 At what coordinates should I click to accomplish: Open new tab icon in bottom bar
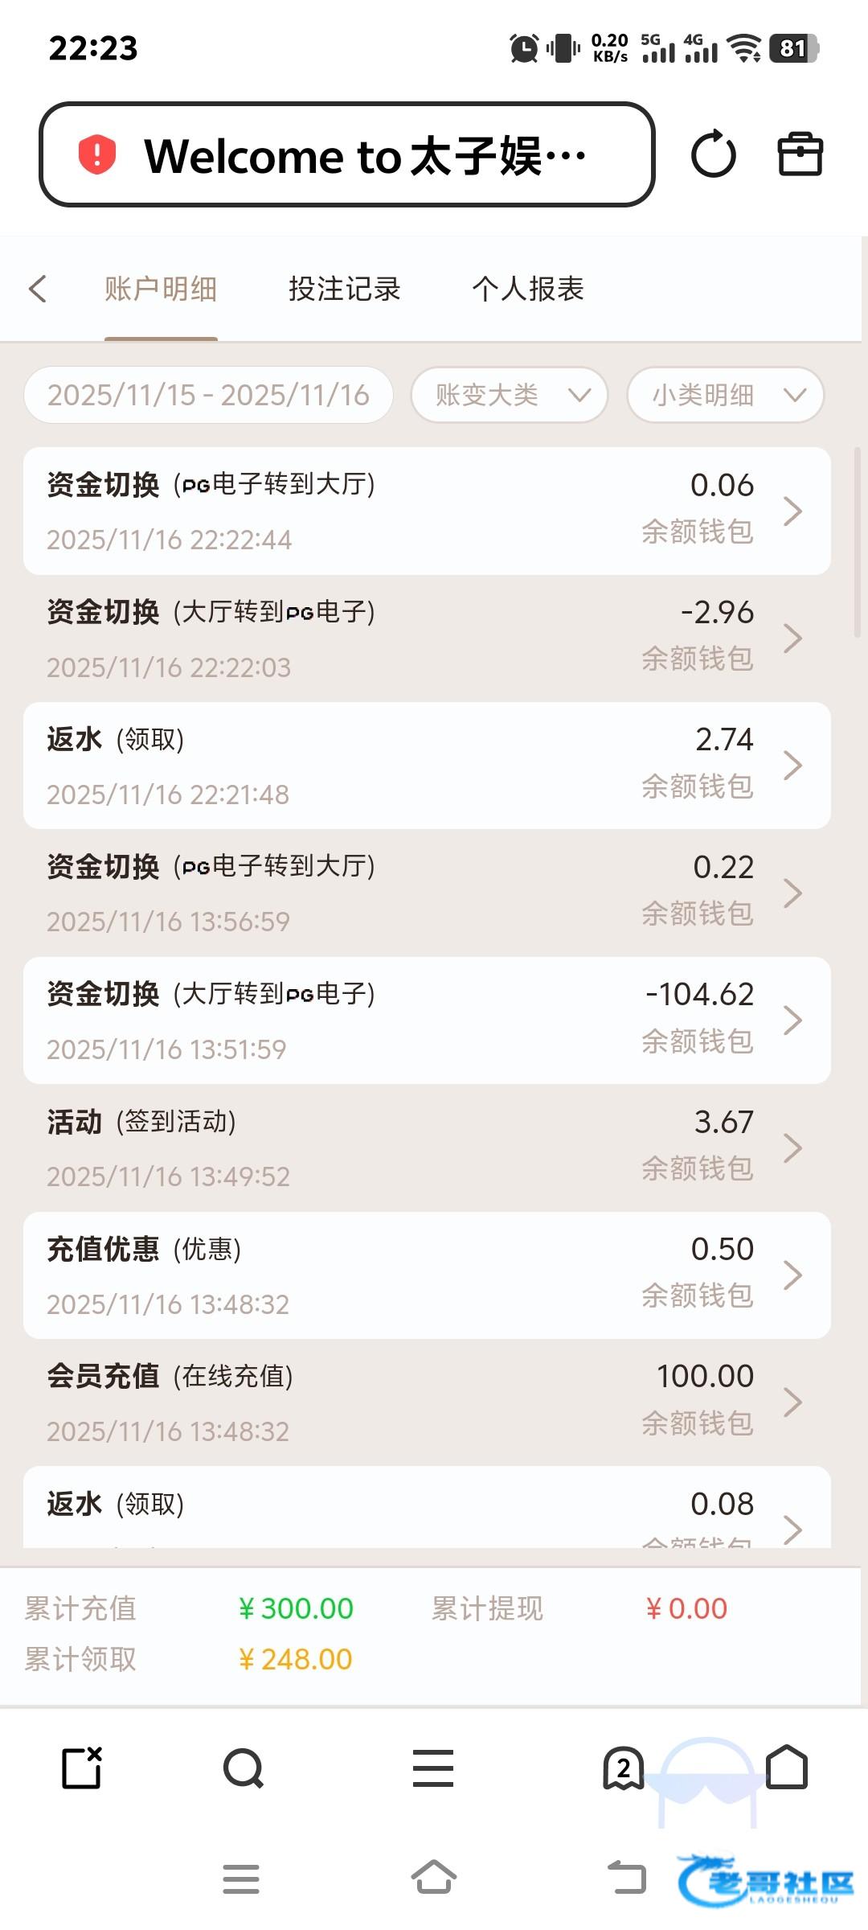[82, 1768]
